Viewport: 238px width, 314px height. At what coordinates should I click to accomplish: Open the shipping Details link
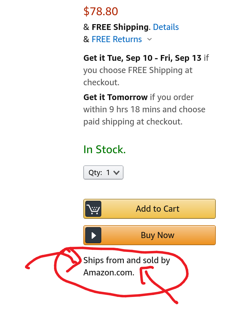(x=166, y=27)
